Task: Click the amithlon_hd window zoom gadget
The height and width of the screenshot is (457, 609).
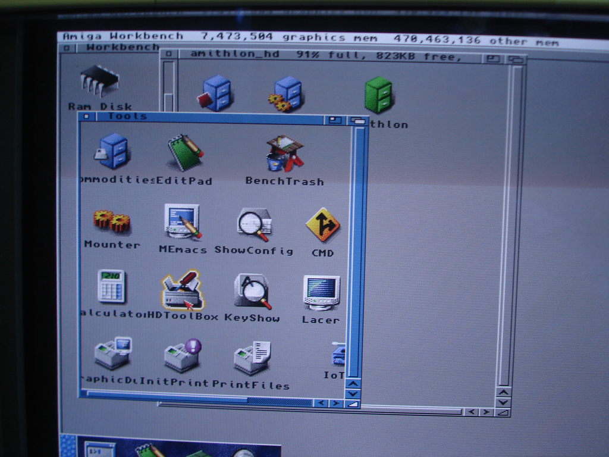Action: [493, 59]
